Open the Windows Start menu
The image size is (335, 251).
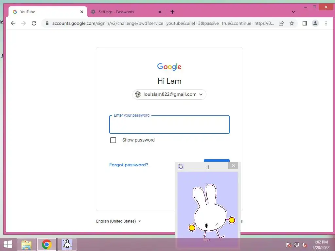(8, 244)
